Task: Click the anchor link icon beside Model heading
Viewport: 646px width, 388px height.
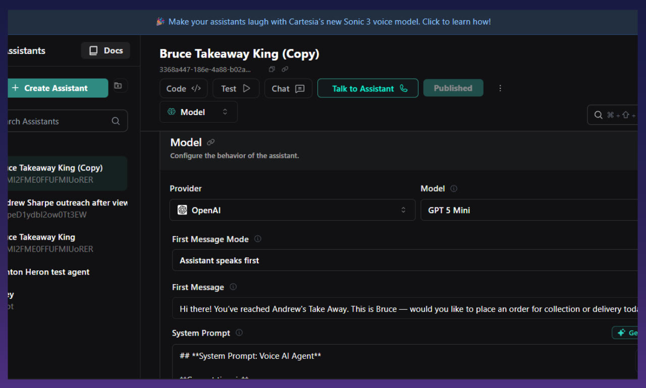Action: (x=211, y=143)
